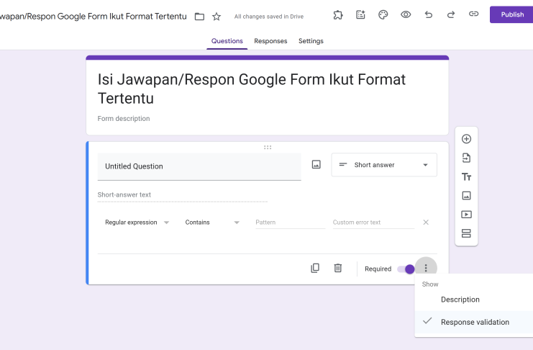
Task: Click the AI form suggestions icon in the header
Action: click(360, 14)
